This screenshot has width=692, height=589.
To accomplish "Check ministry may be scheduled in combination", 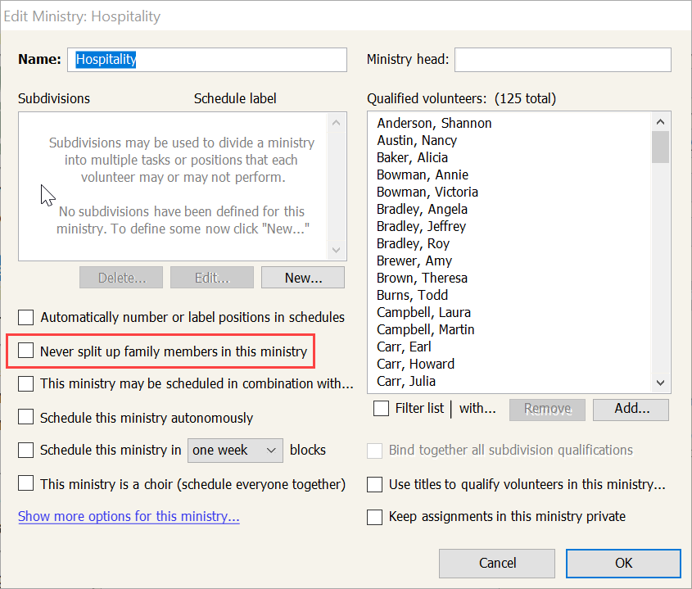I will click(26, 383).
